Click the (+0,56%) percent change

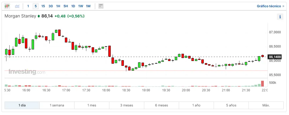(x=76, y=16)
